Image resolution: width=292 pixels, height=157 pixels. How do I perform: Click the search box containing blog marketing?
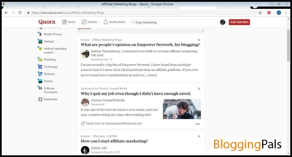pos(173,22)
